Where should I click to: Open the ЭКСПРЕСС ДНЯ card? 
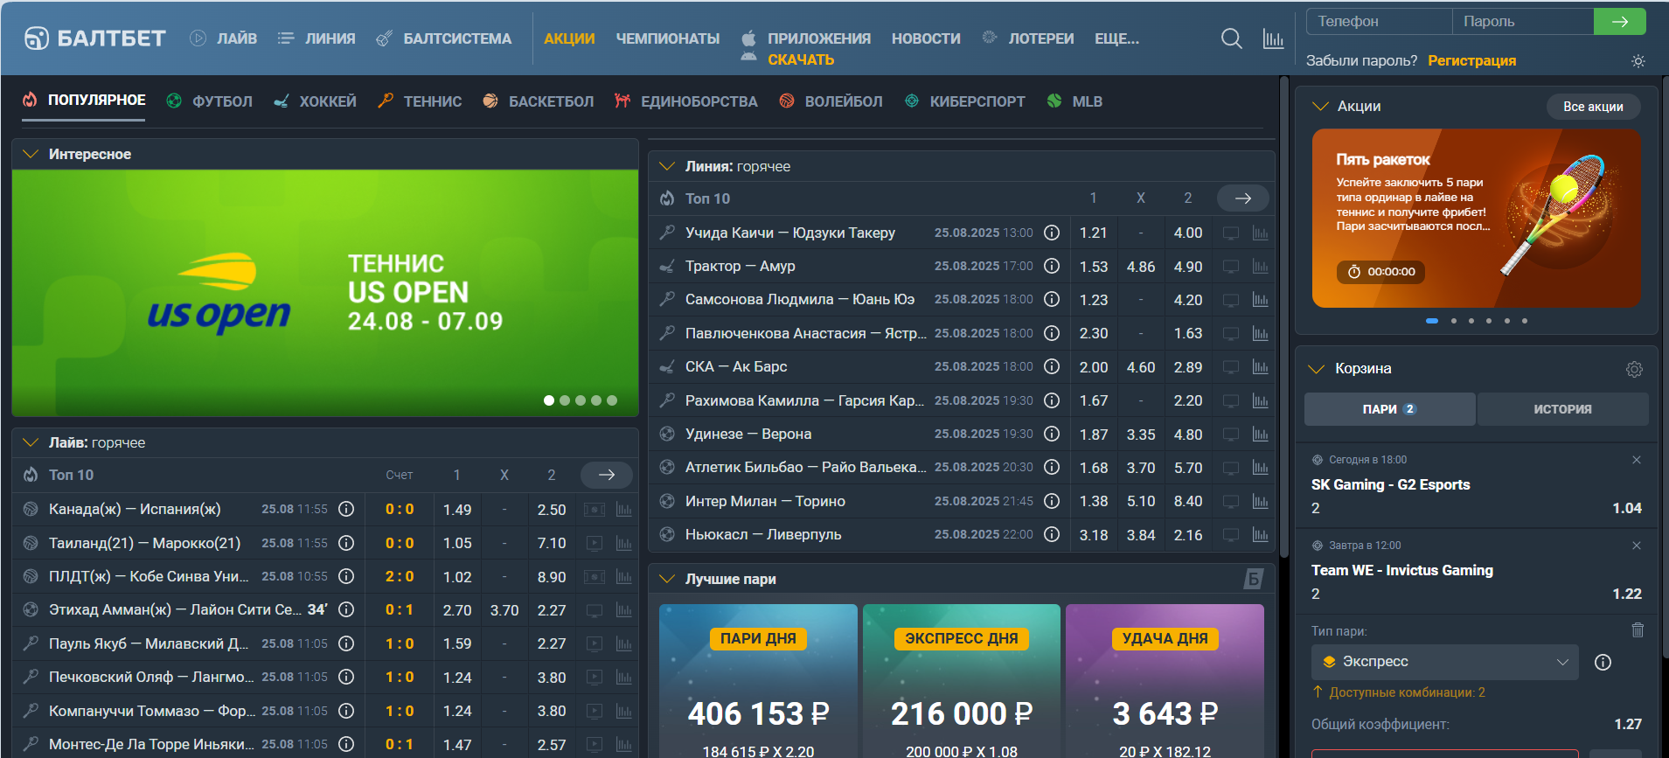(962, 681)
